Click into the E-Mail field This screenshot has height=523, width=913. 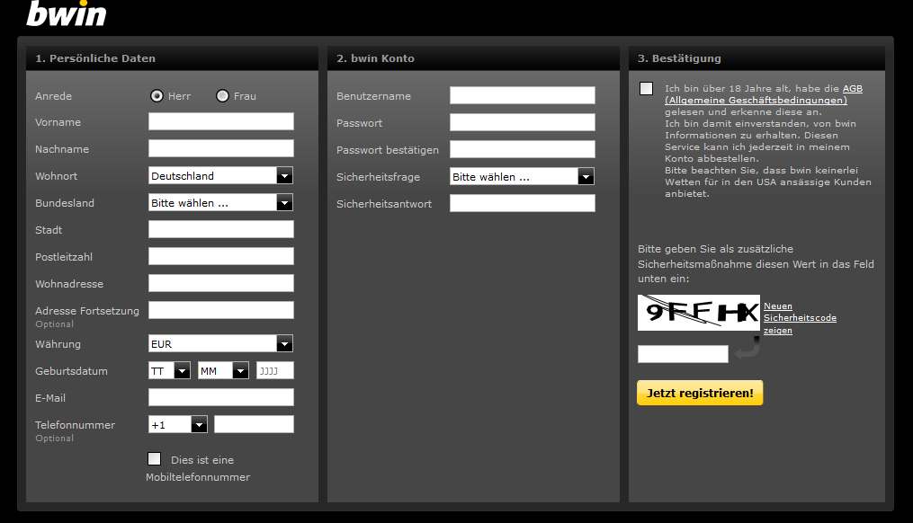click(x=221, y=397)
